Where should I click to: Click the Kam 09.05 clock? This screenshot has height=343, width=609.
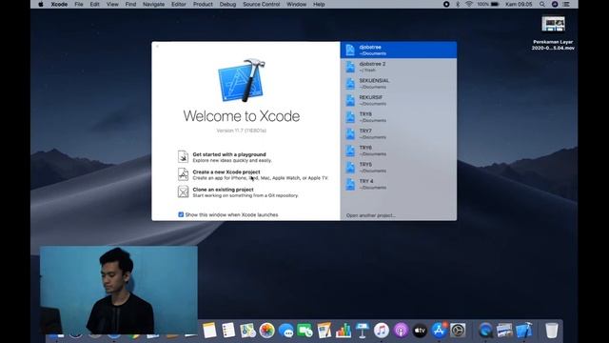(x=519, y=4)
